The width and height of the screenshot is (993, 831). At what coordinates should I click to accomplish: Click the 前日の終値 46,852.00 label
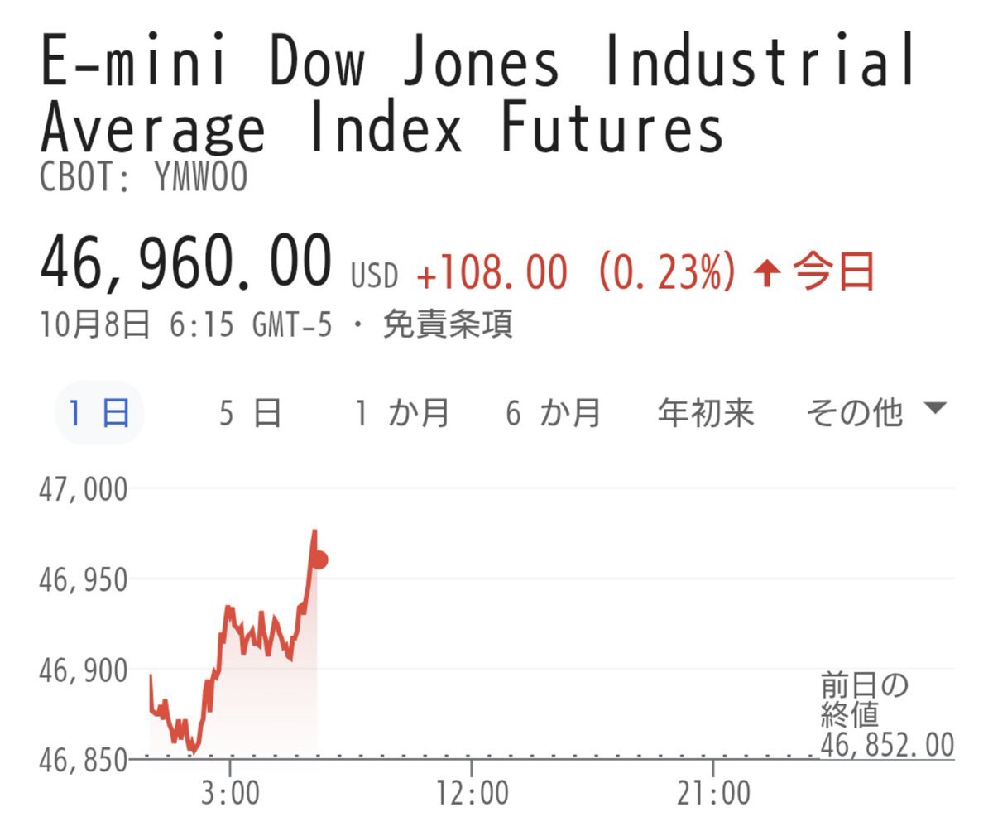[x=885, y=717]
